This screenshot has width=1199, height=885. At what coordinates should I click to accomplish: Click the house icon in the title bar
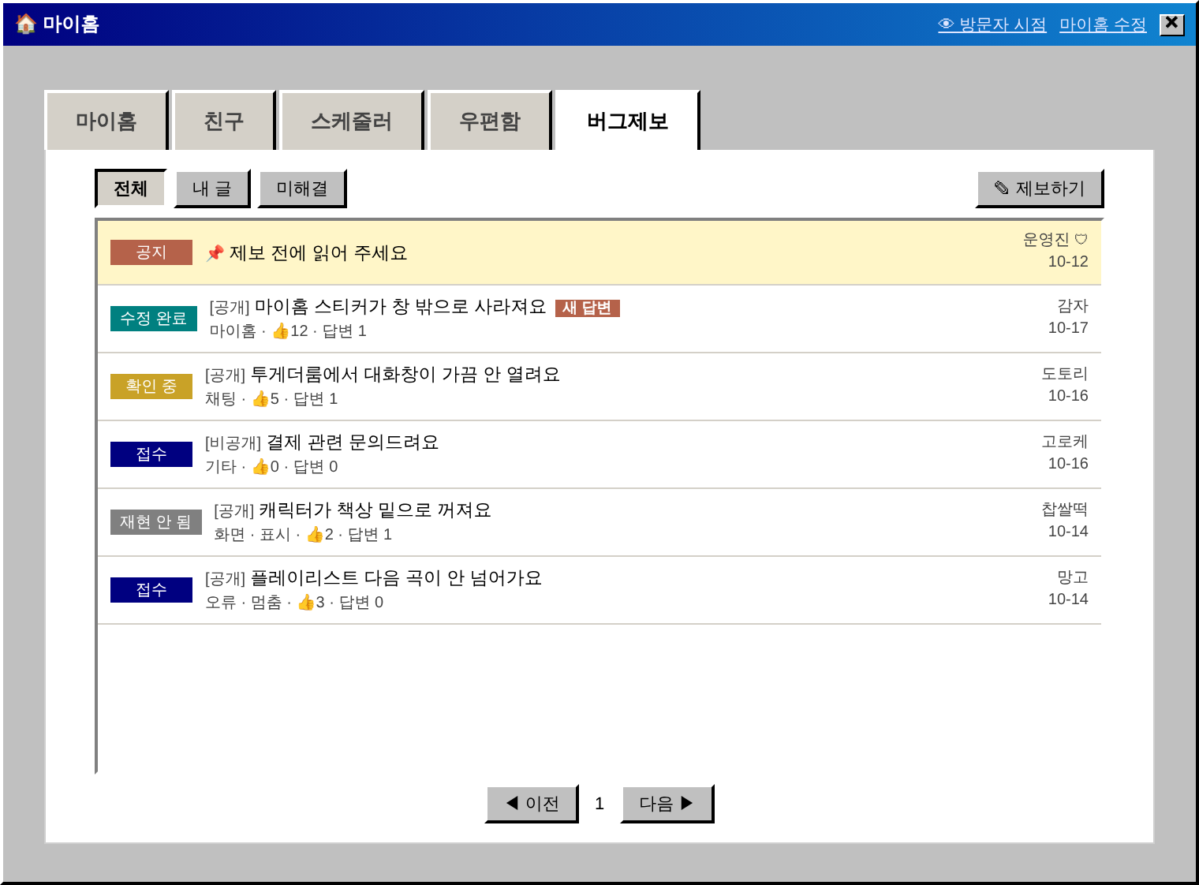point(26,24)
